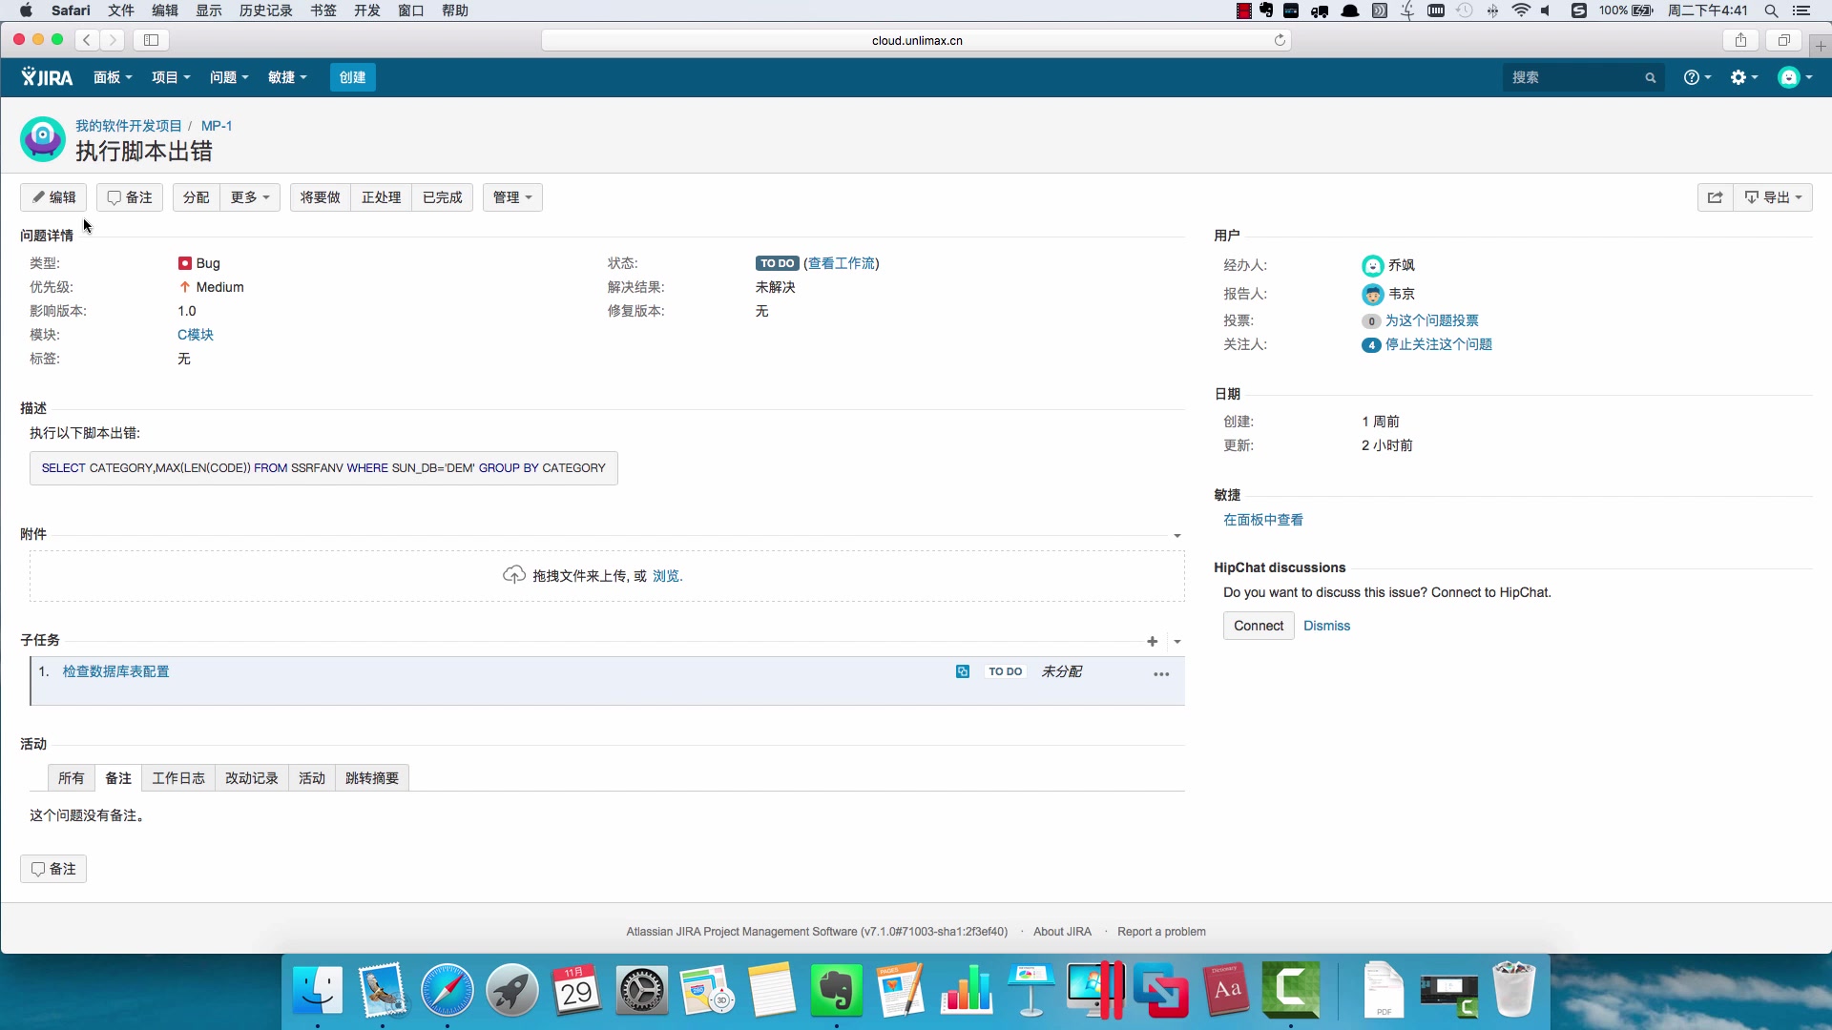Add a subtask using the plus icon
Image resolution: width=1832 pixels, height=1030 pixels.
coord(1152,641)
